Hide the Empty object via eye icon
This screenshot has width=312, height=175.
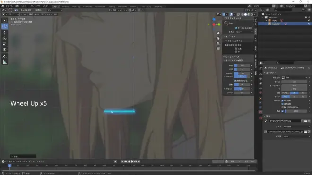click(309, 20)
